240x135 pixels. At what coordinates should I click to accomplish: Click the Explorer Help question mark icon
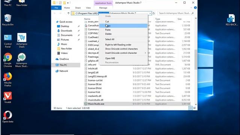coord(195,7)
